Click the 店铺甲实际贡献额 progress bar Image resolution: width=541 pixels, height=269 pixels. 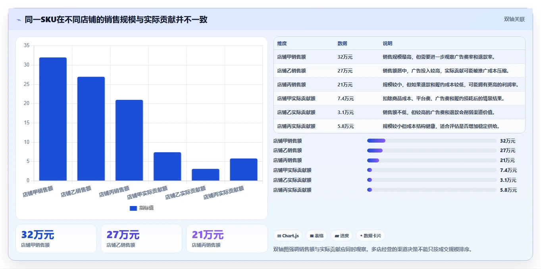[432, 170]
